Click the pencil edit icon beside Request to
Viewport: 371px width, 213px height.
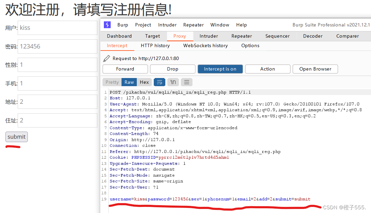click(107, 58)
